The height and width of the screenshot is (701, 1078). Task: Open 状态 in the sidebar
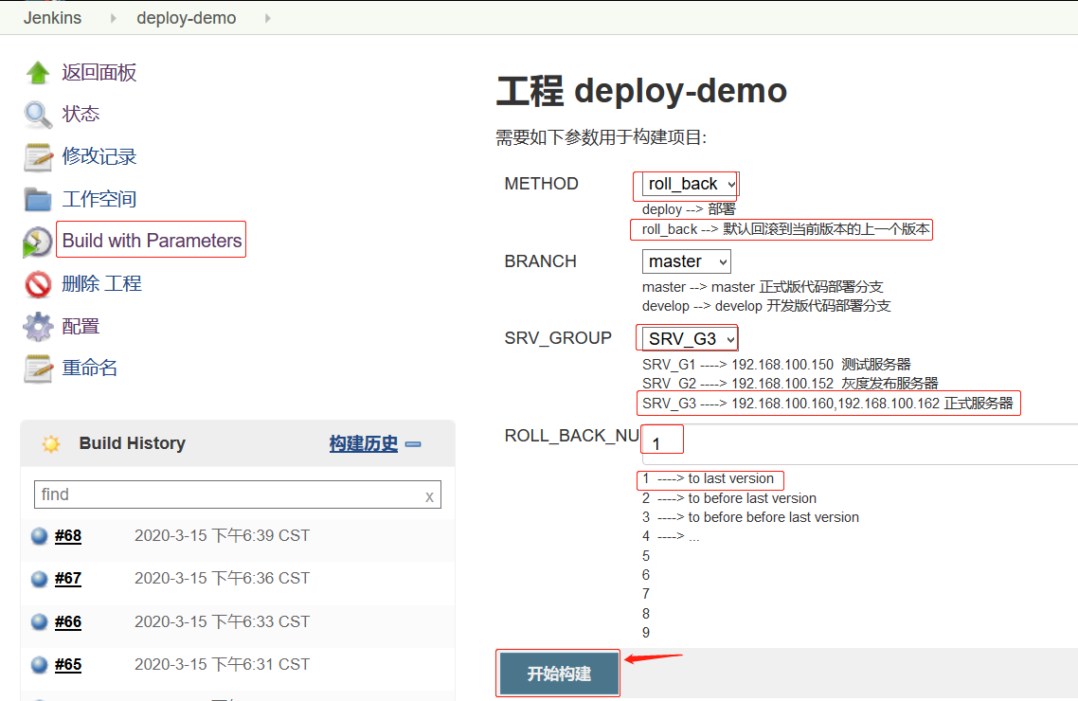81,114
